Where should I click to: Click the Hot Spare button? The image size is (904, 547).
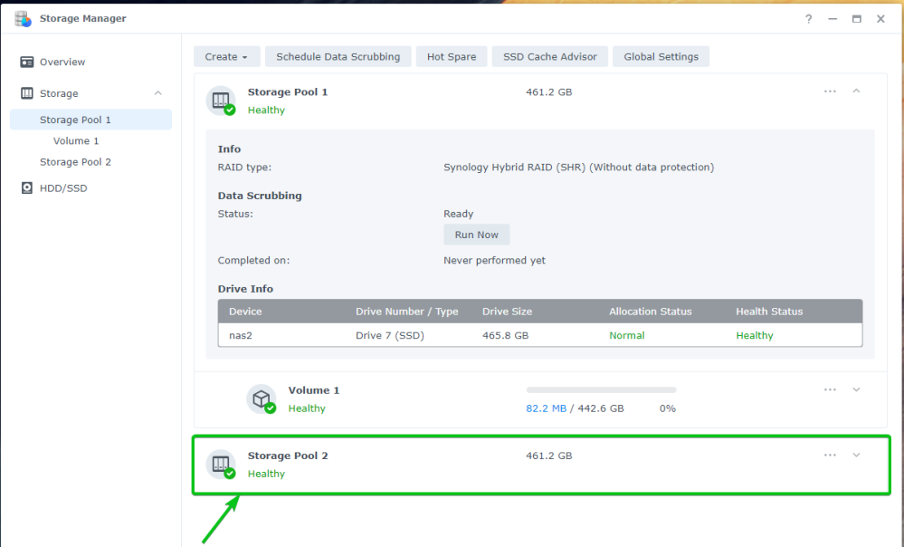coord(452,56)
